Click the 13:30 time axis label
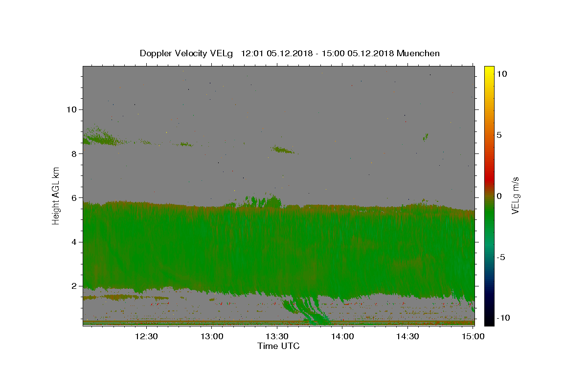This screenshot has height=391, width=587. pos(277,336)
